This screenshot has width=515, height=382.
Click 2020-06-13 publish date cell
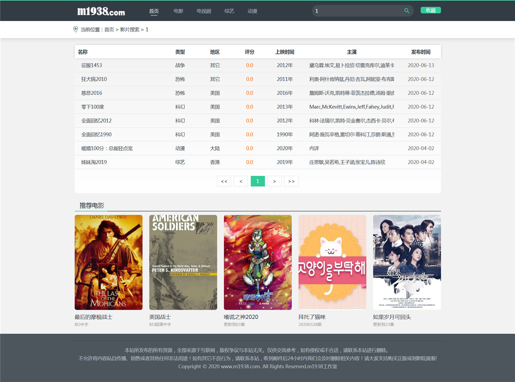point(421,65)
